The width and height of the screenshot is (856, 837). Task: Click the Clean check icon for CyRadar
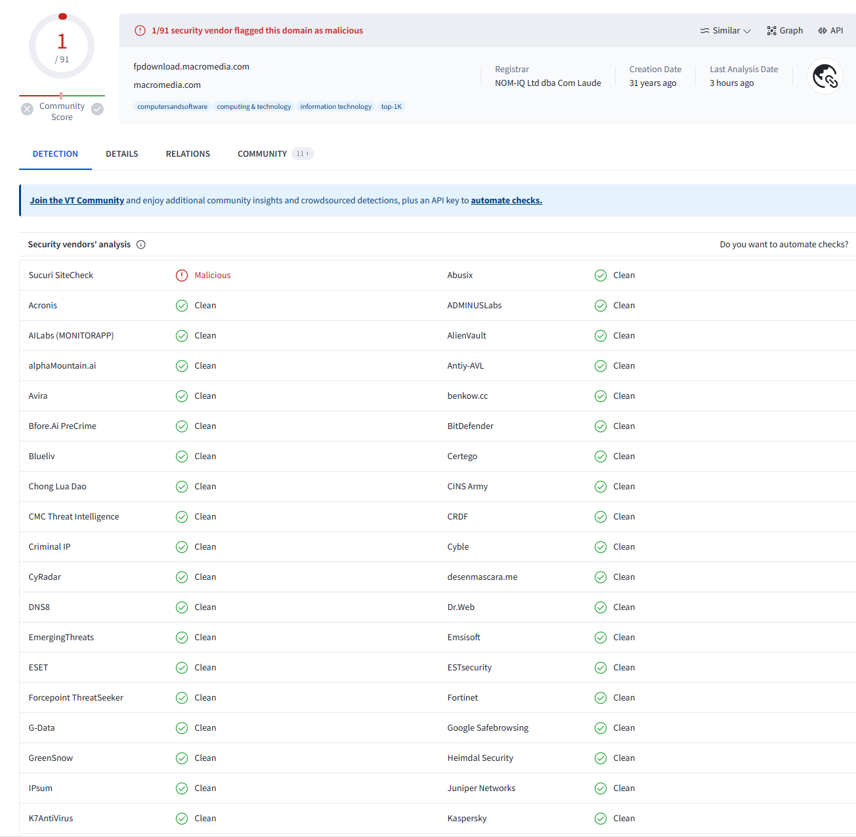(x=182, y=577)
